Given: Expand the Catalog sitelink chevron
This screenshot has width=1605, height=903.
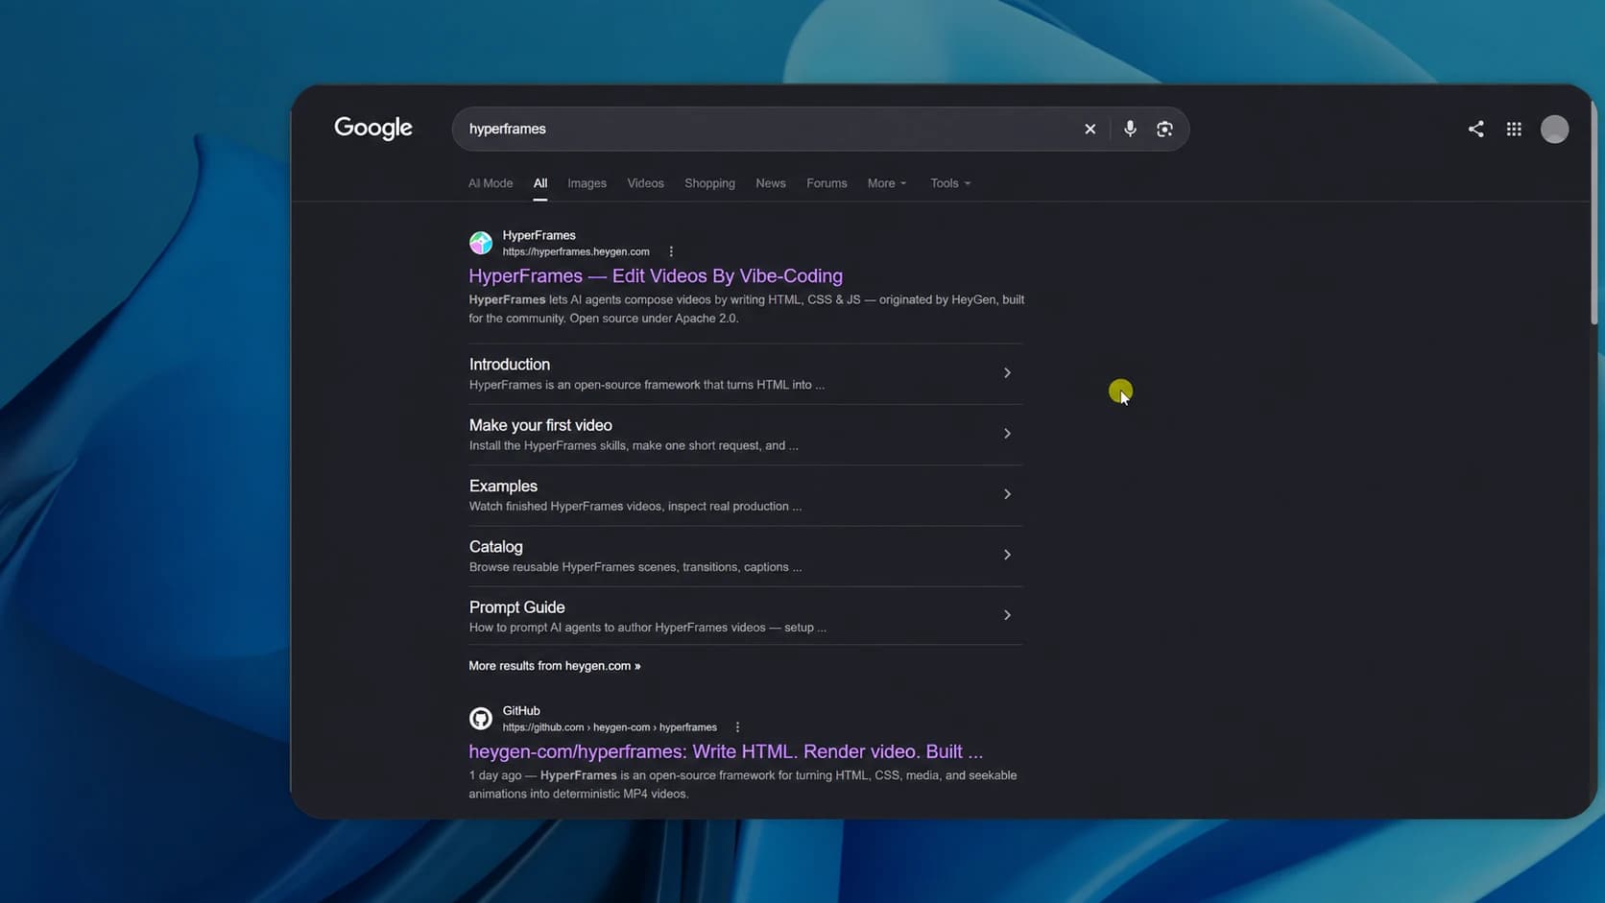Looking at the screenshot, I should click(x=1007, y=555).
